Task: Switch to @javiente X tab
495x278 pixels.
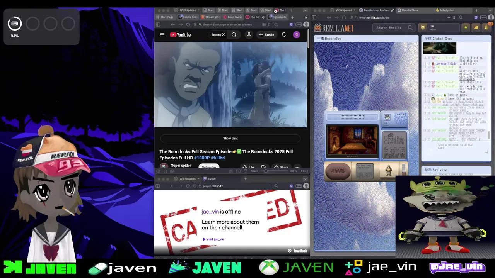Action: [278, 17]
